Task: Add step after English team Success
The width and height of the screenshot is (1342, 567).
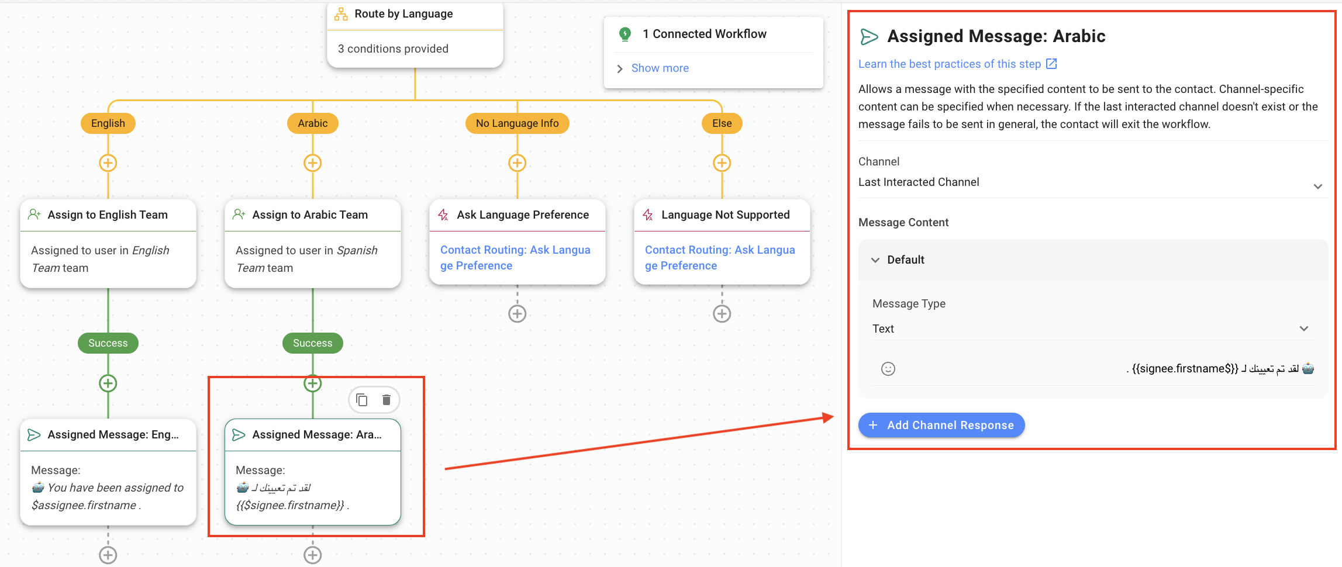Action: pyautogui.click(x=108, y=383)
